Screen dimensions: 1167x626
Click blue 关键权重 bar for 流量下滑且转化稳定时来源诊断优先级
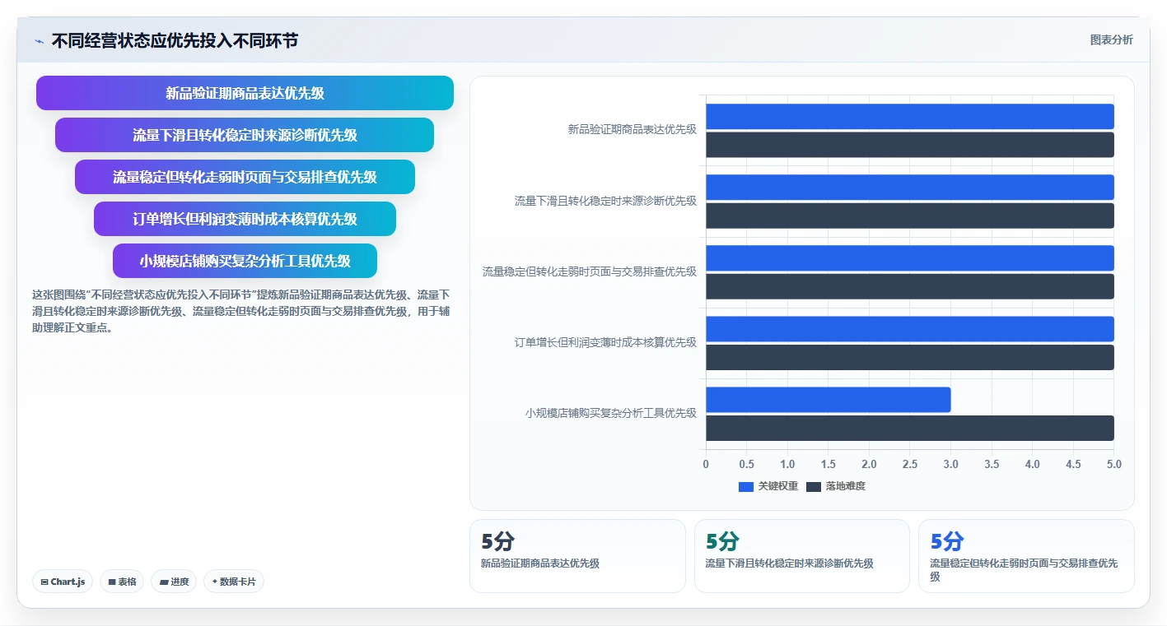[910, 187]
